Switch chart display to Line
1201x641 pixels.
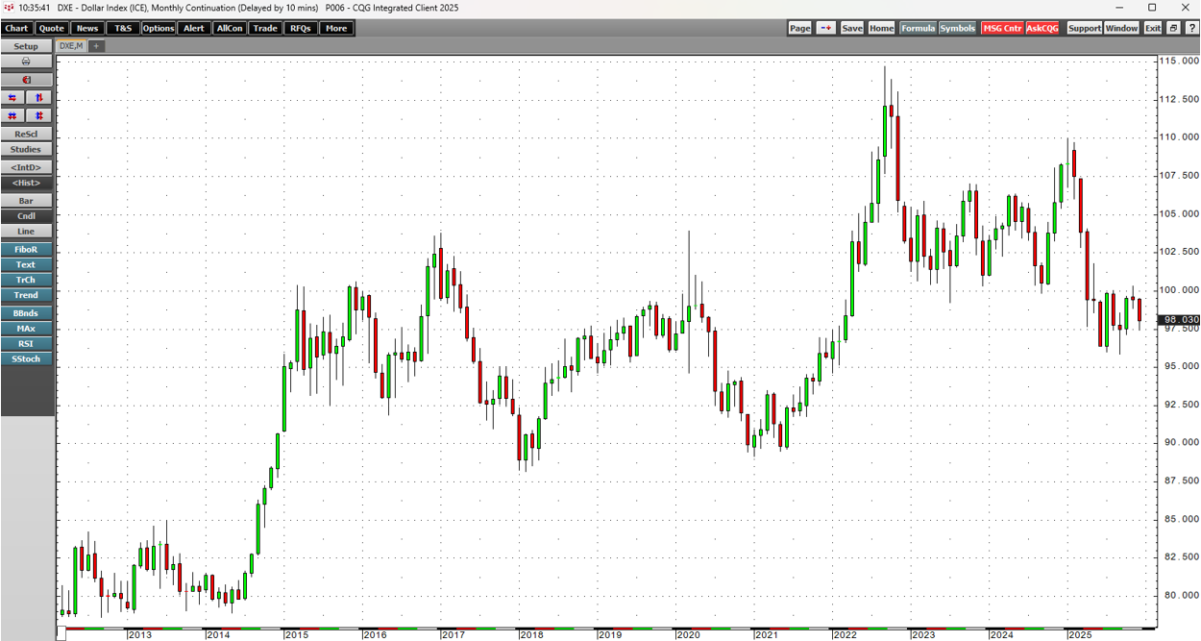coord(26,232)
